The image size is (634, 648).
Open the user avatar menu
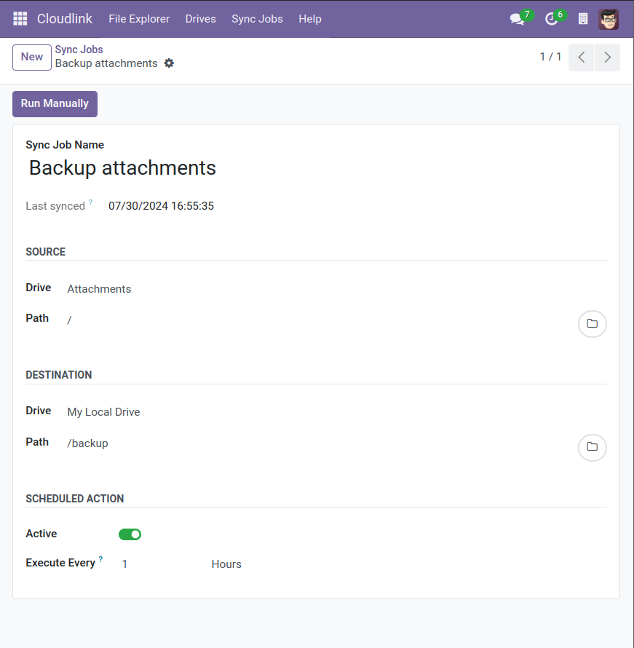(x=609, y=19)
